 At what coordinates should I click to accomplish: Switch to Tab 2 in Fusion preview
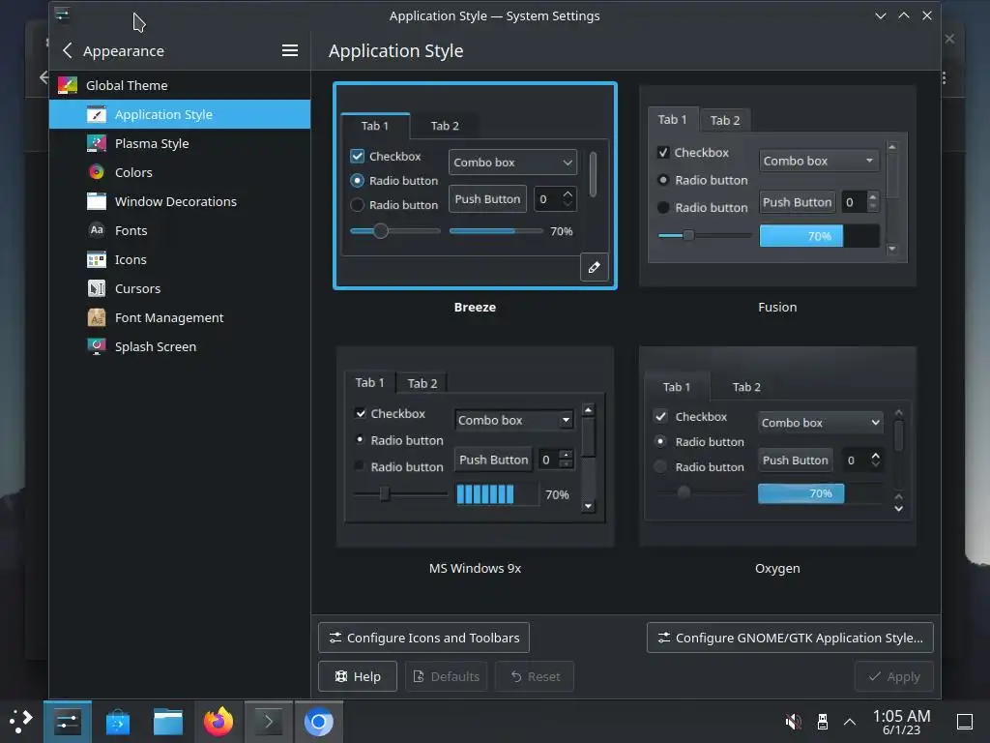(725, 120)
